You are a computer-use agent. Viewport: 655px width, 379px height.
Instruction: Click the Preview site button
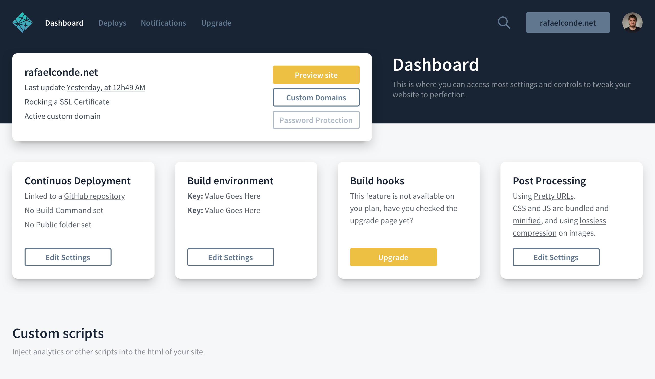click(316, 75)
